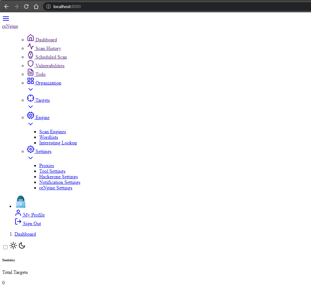Click the Total Targets label
The height and width of the screenshot is (293, 311).
coord(15,272)
